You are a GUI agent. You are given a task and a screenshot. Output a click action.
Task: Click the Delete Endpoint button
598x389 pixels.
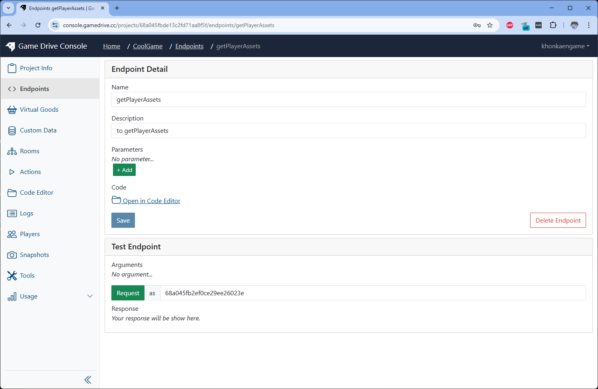tap(558, 220)
